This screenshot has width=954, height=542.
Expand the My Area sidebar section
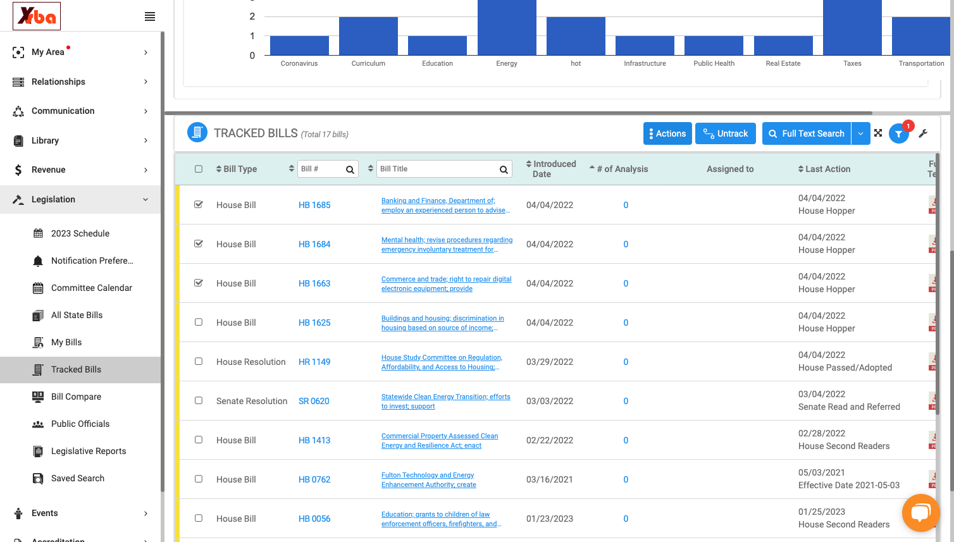81,52
